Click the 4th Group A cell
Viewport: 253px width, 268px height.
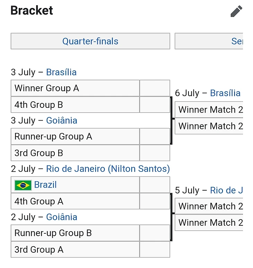[75, 201]
